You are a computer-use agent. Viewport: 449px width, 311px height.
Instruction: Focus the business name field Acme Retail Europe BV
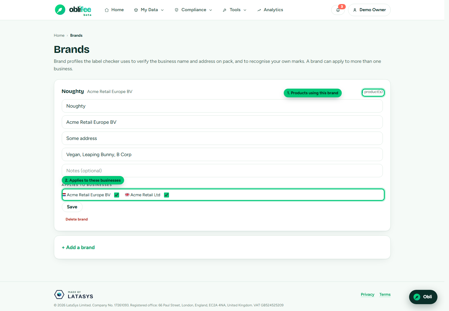point(222,122)
